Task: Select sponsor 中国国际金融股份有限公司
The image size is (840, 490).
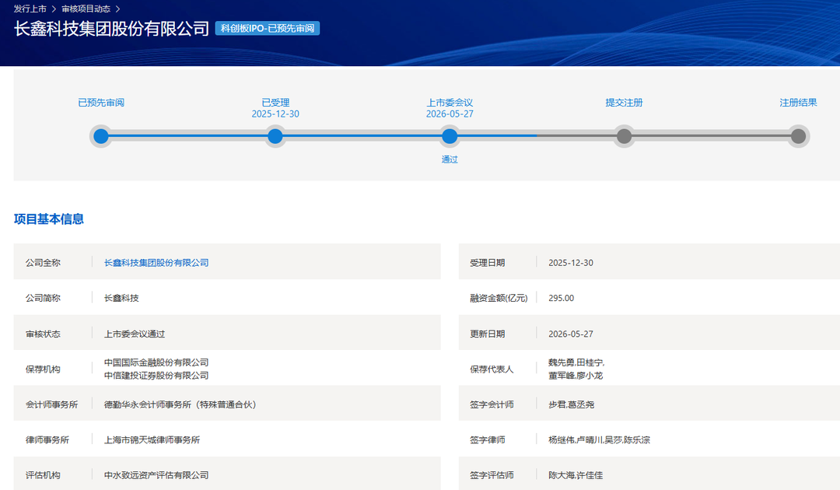Action: tap(156, 362)
